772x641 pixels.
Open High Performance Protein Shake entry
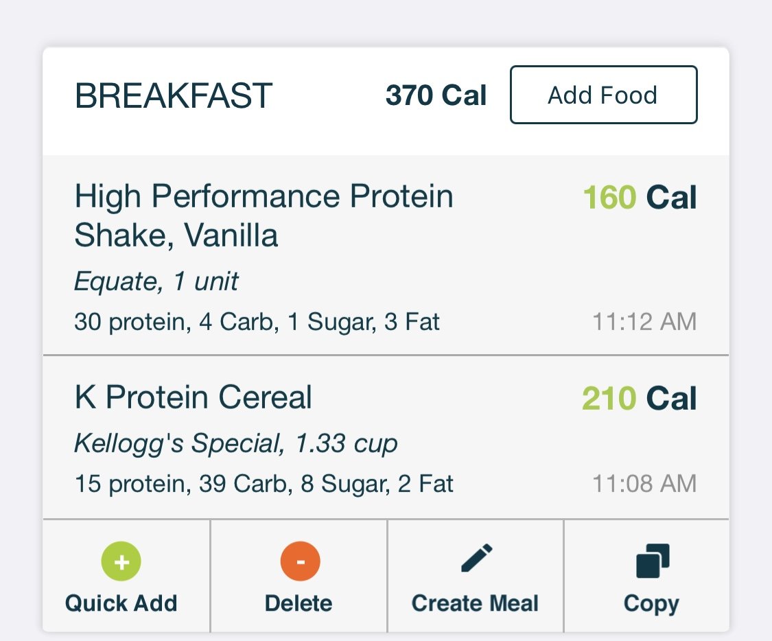pyautogui.click(x=386, y=255)
